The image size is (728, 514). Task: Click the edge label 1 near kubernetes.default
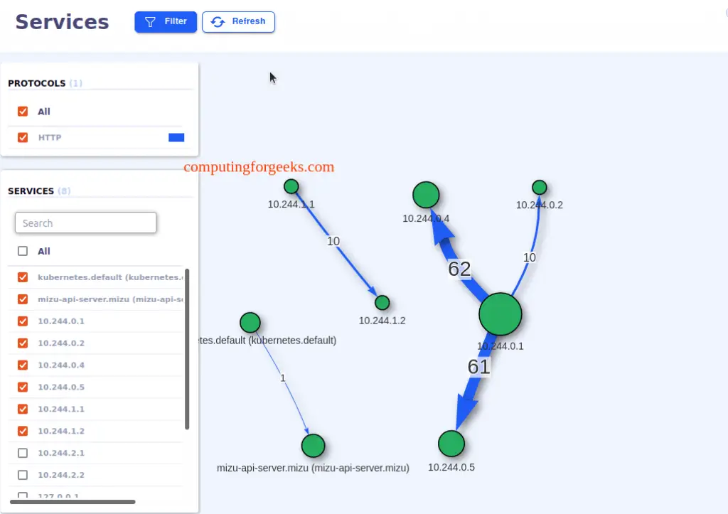[282, 378]
